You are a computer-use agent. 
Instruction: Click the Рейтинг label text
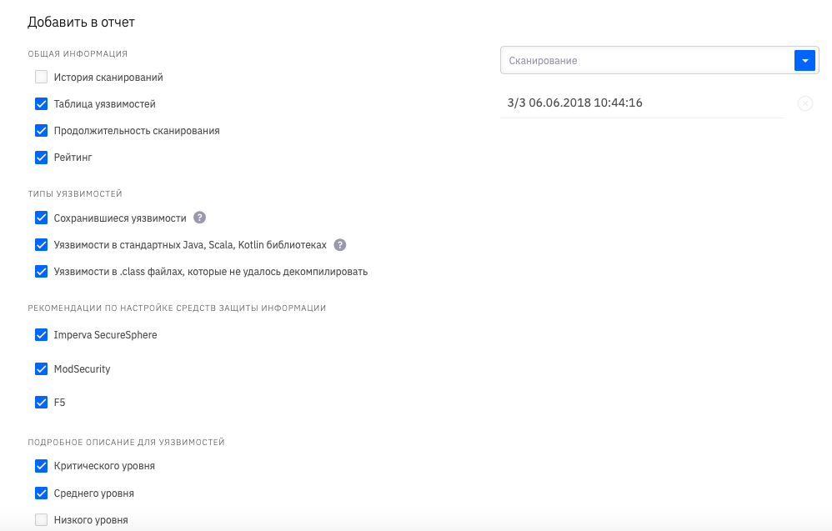click(x=73, y=157)
